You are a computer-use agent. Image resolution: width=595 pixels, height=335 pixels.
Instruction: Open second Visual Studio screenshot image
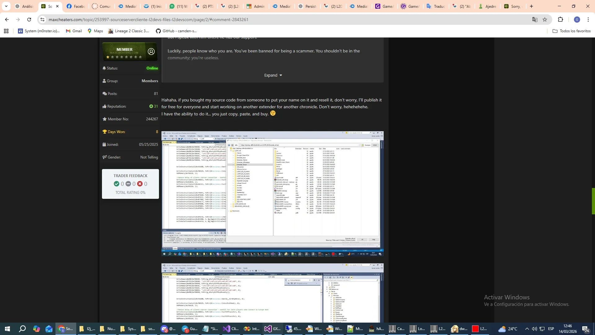[272, 293]
